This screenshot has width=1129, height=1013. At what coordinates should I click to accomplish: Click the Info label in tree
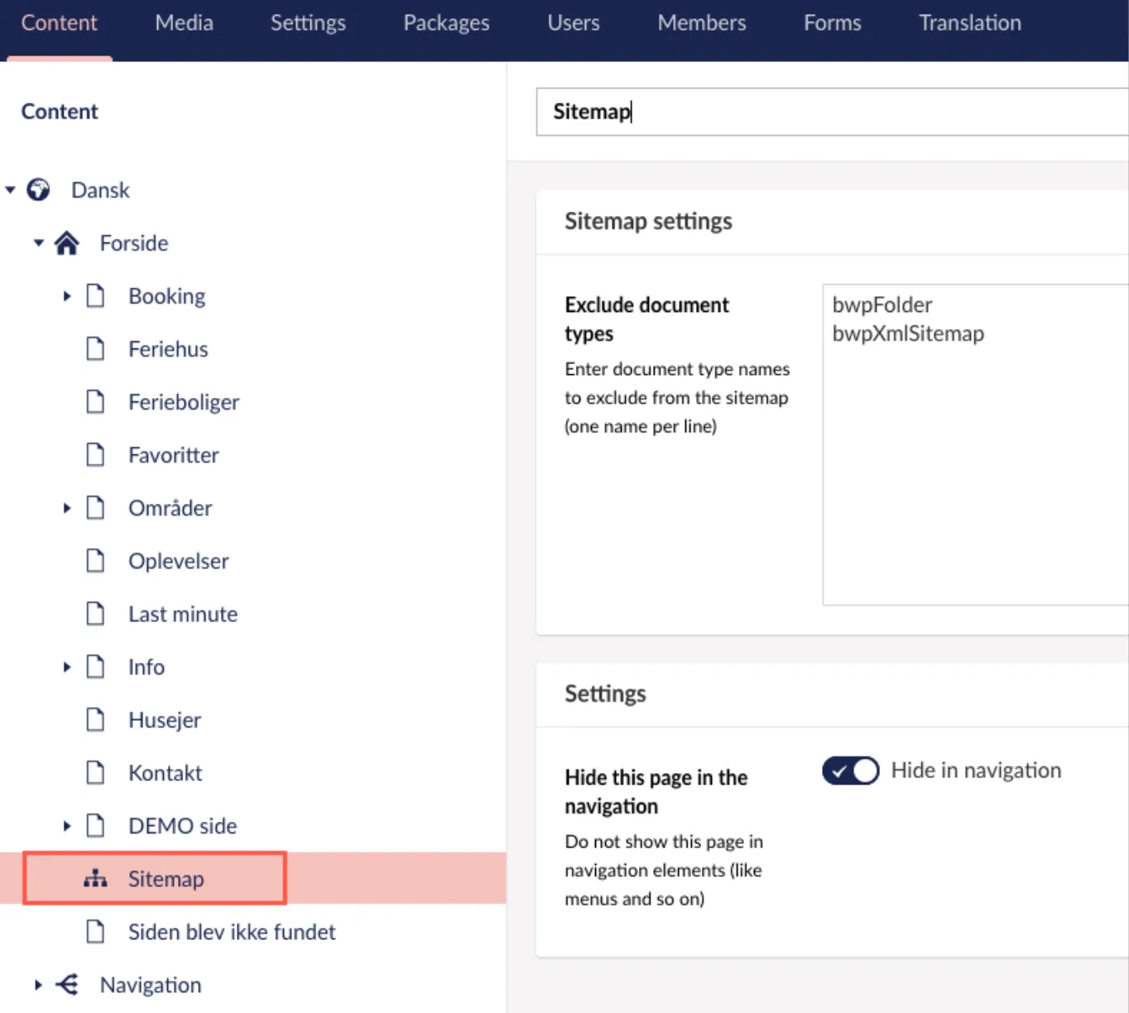[x=147, y=667]
